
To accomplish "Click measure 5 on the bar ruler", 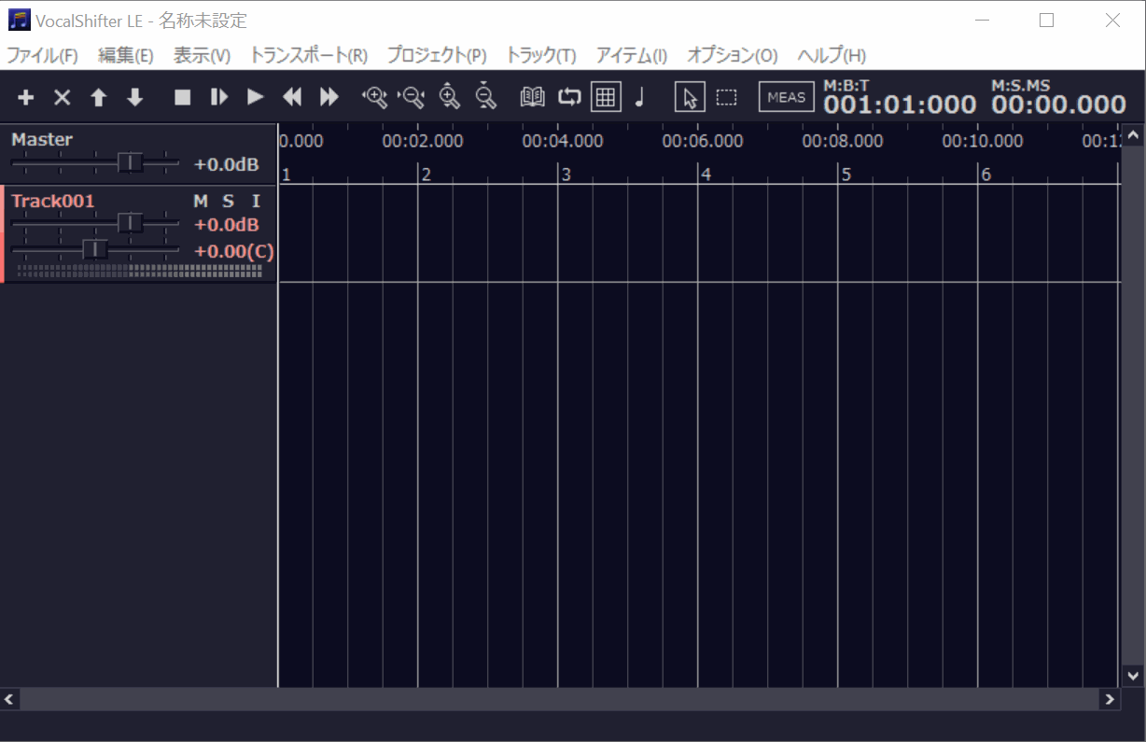I will [846, 175].
